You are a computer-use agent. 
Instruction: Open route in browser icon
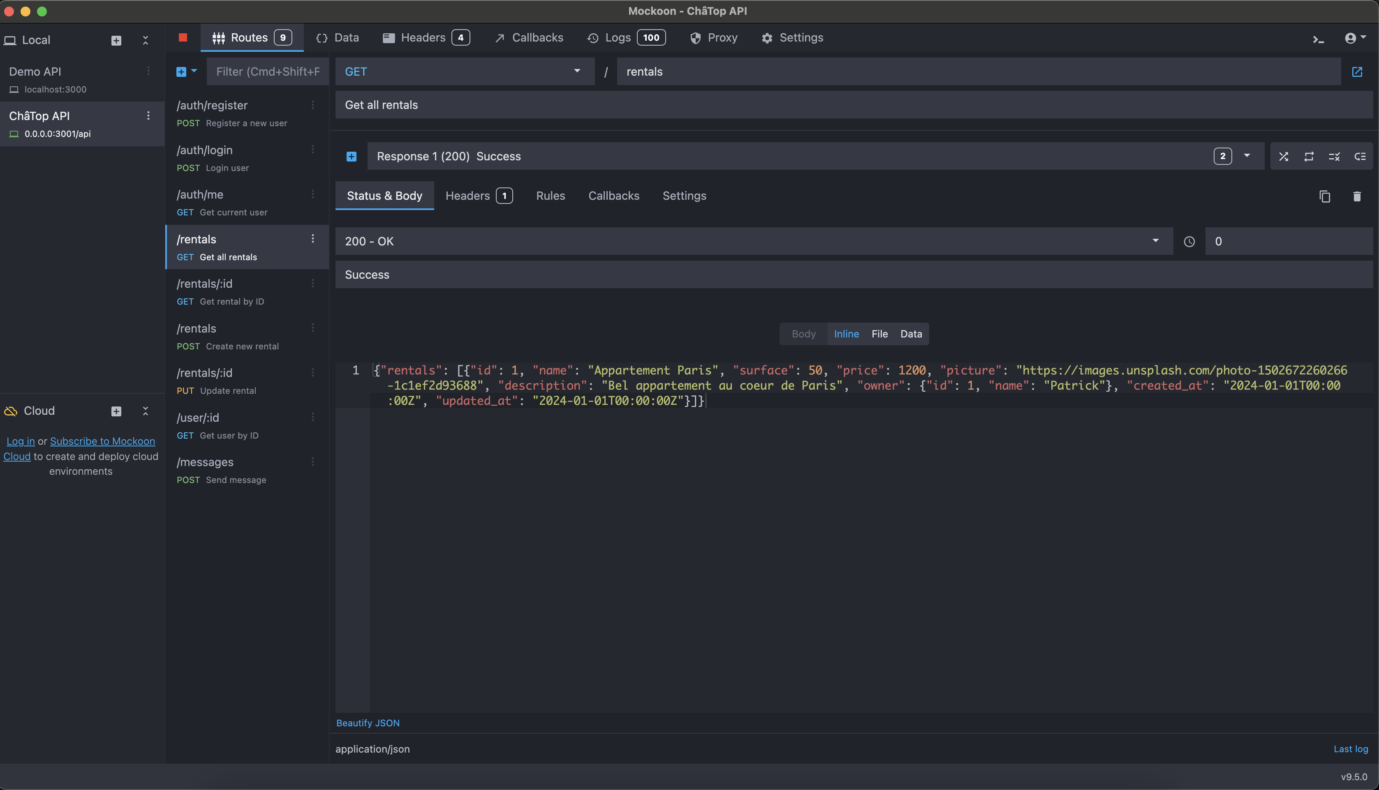coord(1357,72)
